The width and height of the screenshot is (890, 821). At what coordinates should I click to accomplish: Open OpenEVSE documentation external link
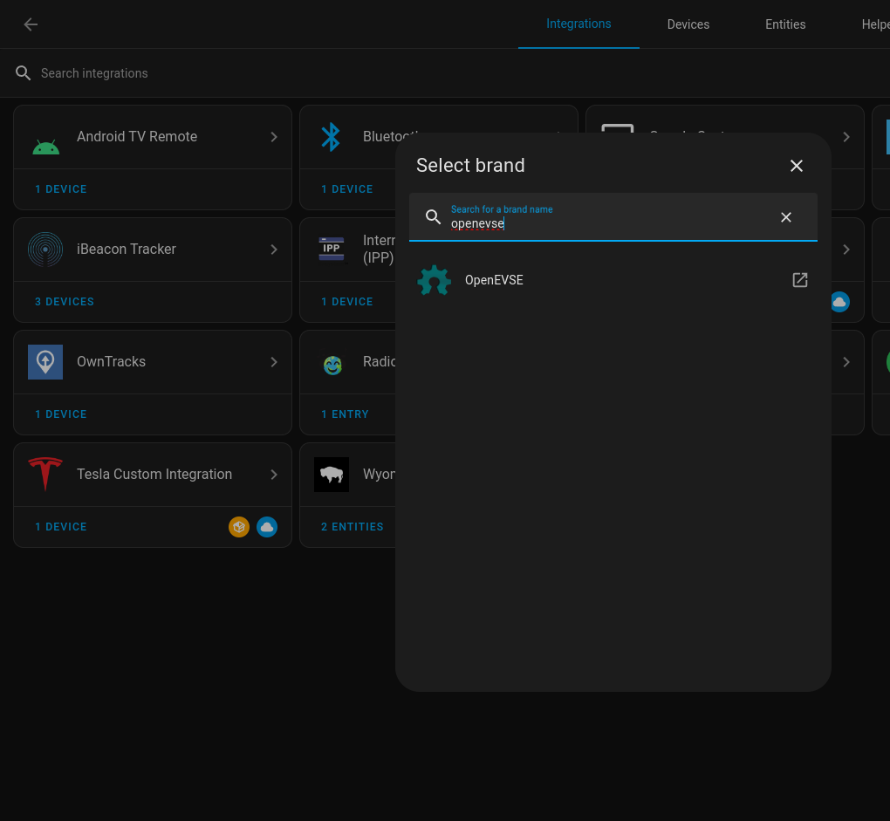point(799,280)
